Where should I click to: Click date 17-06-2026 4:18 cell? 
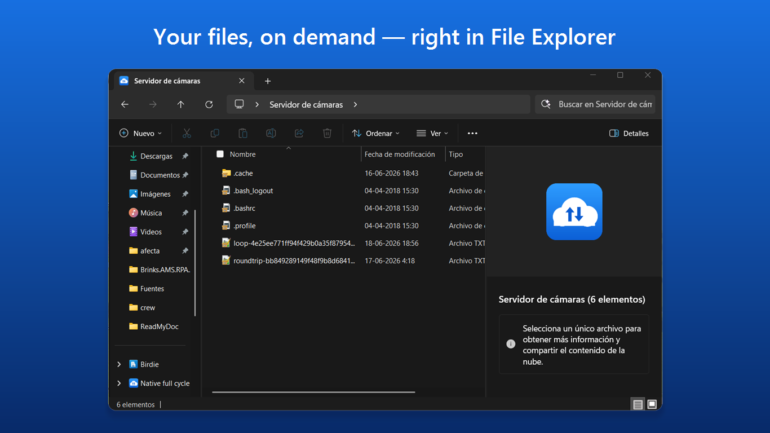pyautogui.click(x=390, y=260)
